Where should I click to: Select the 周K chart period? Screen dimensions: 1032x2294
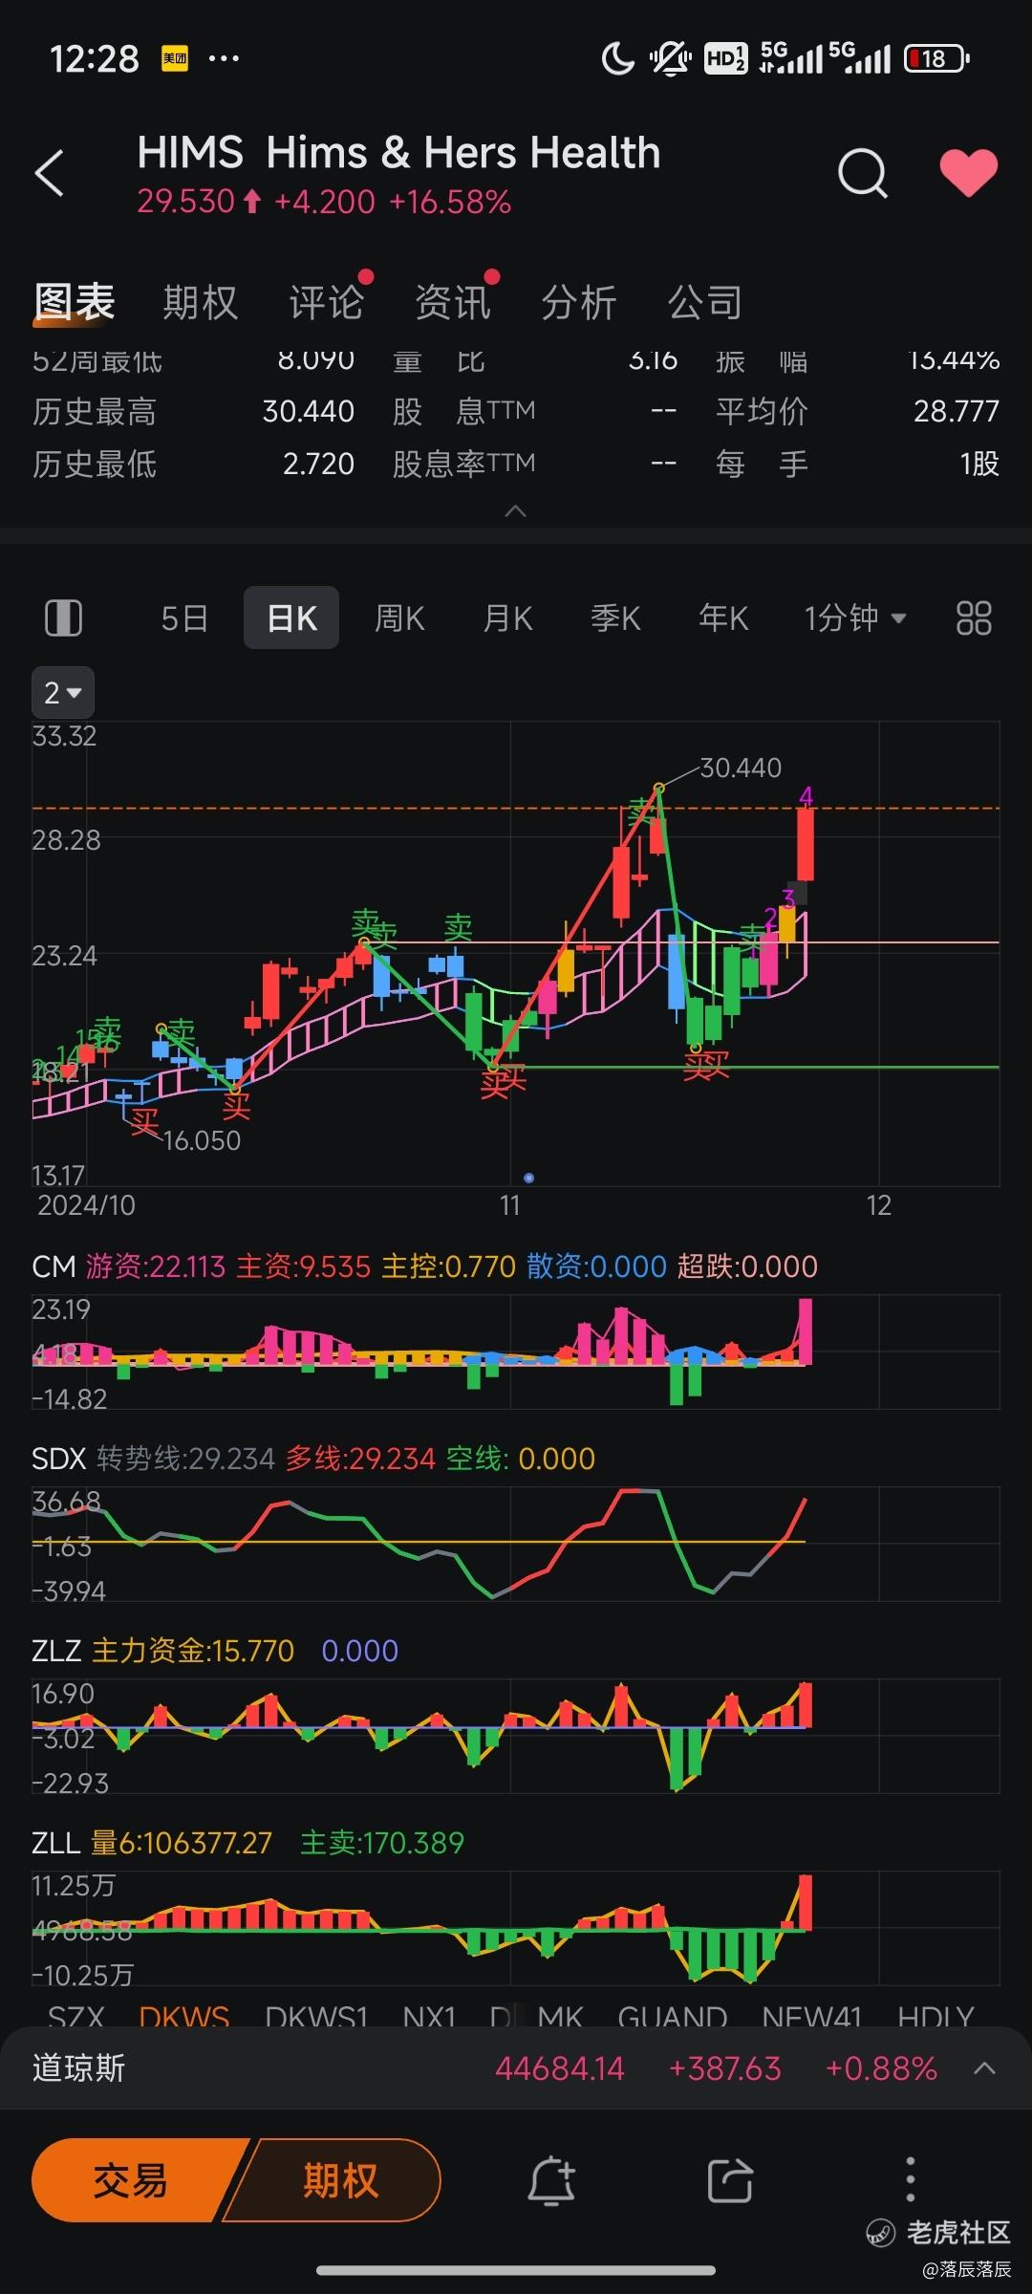(x=399, y=617)
